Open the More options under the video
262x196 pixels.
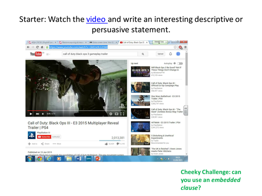coord(57,144)
